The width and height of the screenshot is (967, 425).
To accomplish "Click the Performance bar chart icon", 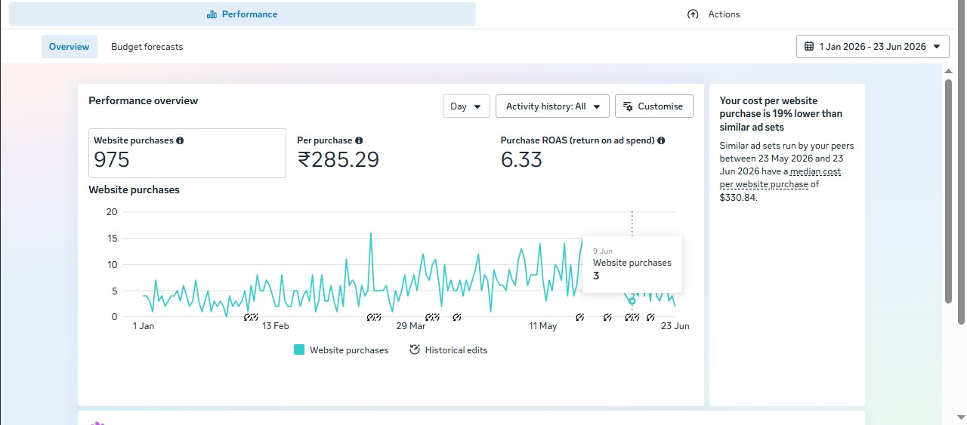I will (x=212, y=14).
